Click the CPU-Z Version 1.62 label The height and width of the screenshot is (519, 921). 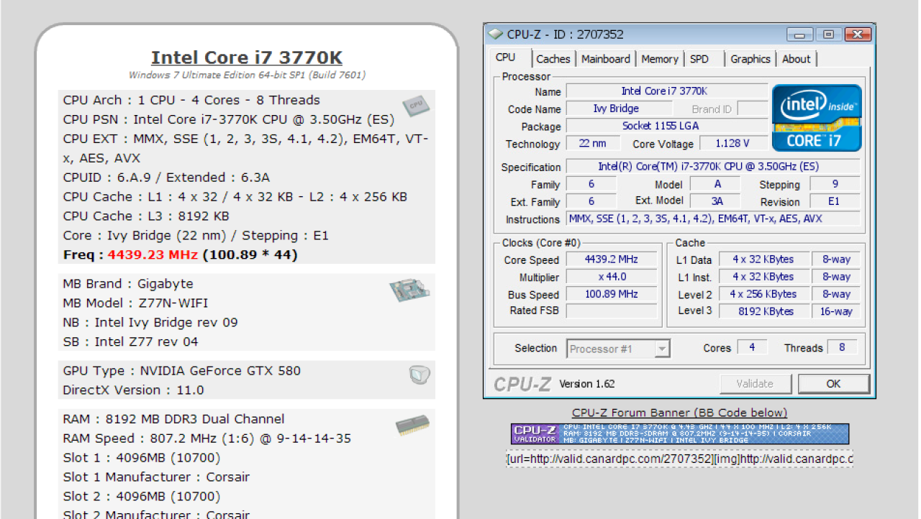coord(587,384)
